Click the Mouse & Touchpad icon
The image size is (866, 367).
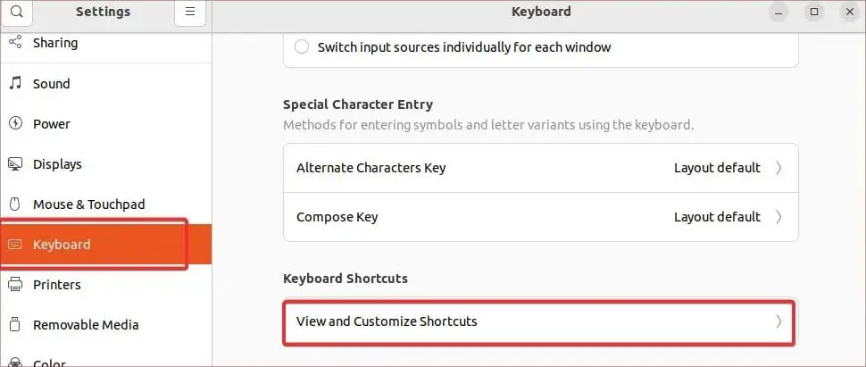(x=15, y=204)
